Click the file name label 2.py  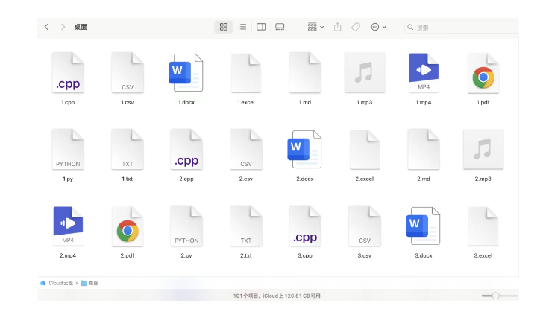click(x=186, y=255)
